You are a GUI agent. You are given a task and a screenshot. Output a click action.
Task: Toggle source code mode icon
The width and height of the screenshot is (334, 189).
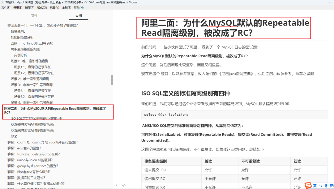tap(124, 185)
